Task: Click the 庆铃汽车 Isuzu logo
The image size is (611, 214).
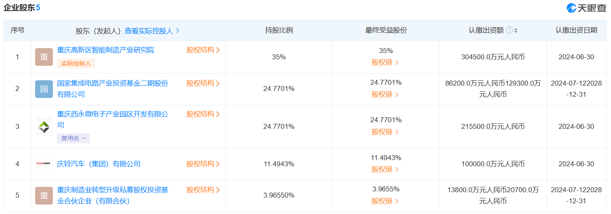Action: [44, 164]
